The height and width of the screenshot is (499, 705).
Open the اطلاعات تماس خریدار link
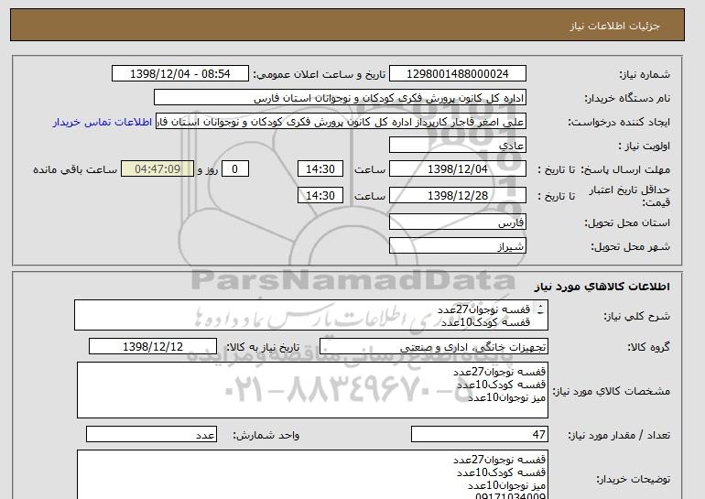click(102, 123)
